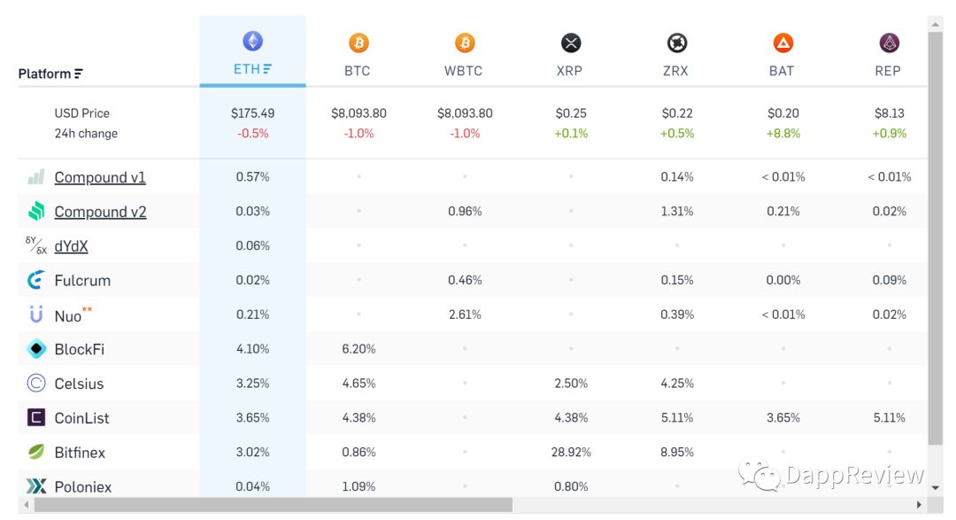Click the BlockFi BTC rate 6.20%
This screenshot has height=520, width=956.
358,349
